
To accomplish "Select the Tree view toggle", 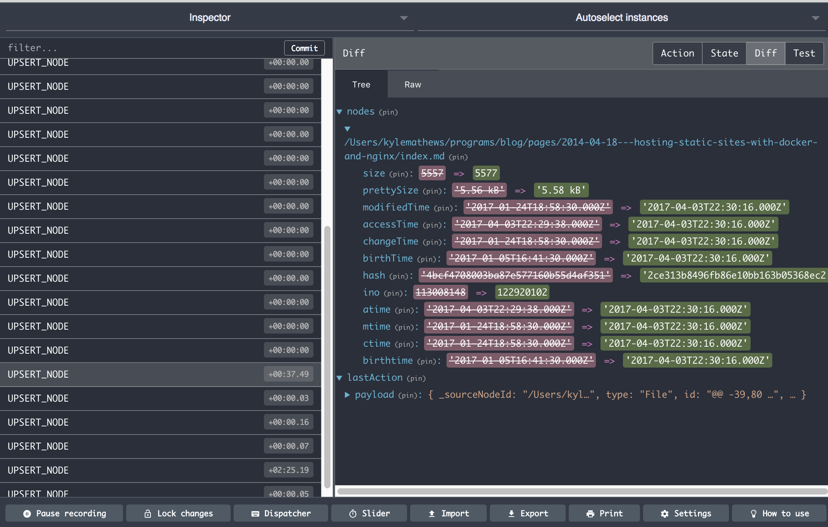I will tap(361, 84).
